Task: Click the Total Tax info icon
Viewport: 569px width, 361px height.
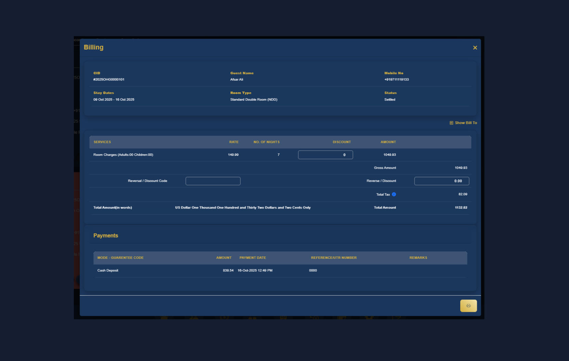Action: point(394,194)
